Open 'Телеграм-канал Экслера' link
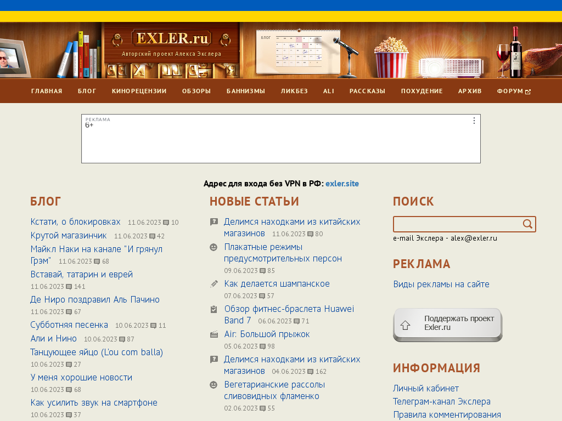The height and width of the screenshot is (421, 562). coord(442,402)
